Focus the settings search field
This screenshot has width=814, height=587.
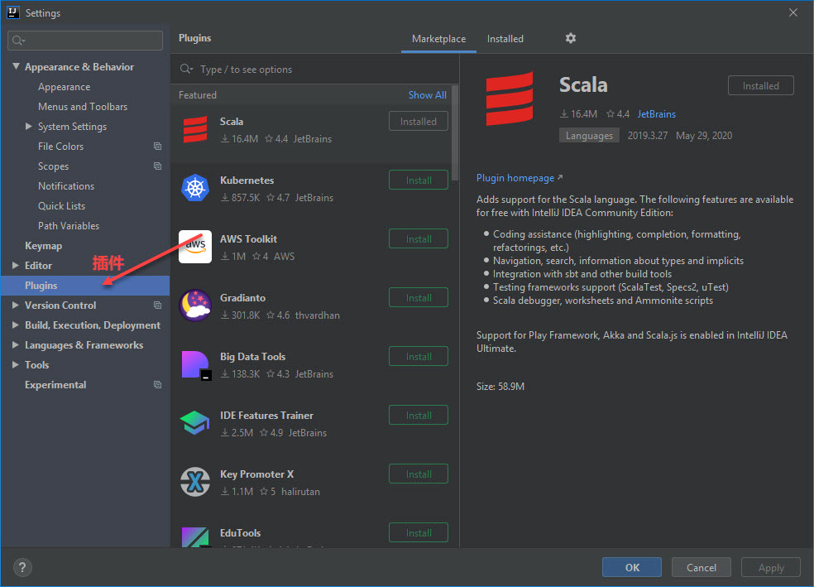coord(85,41)
